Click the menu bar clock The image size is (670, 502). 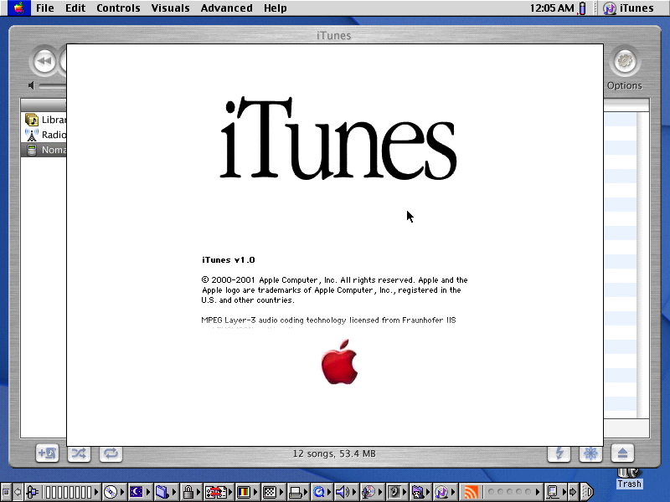[552, 8]
